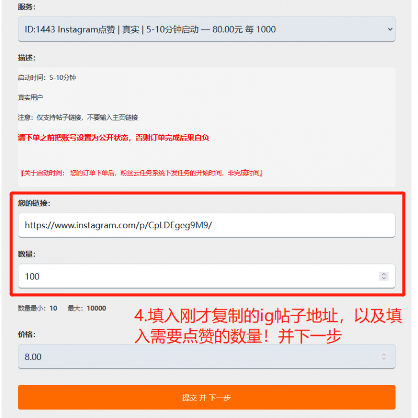Click into the 数量 field showing 100

[206, 276]
